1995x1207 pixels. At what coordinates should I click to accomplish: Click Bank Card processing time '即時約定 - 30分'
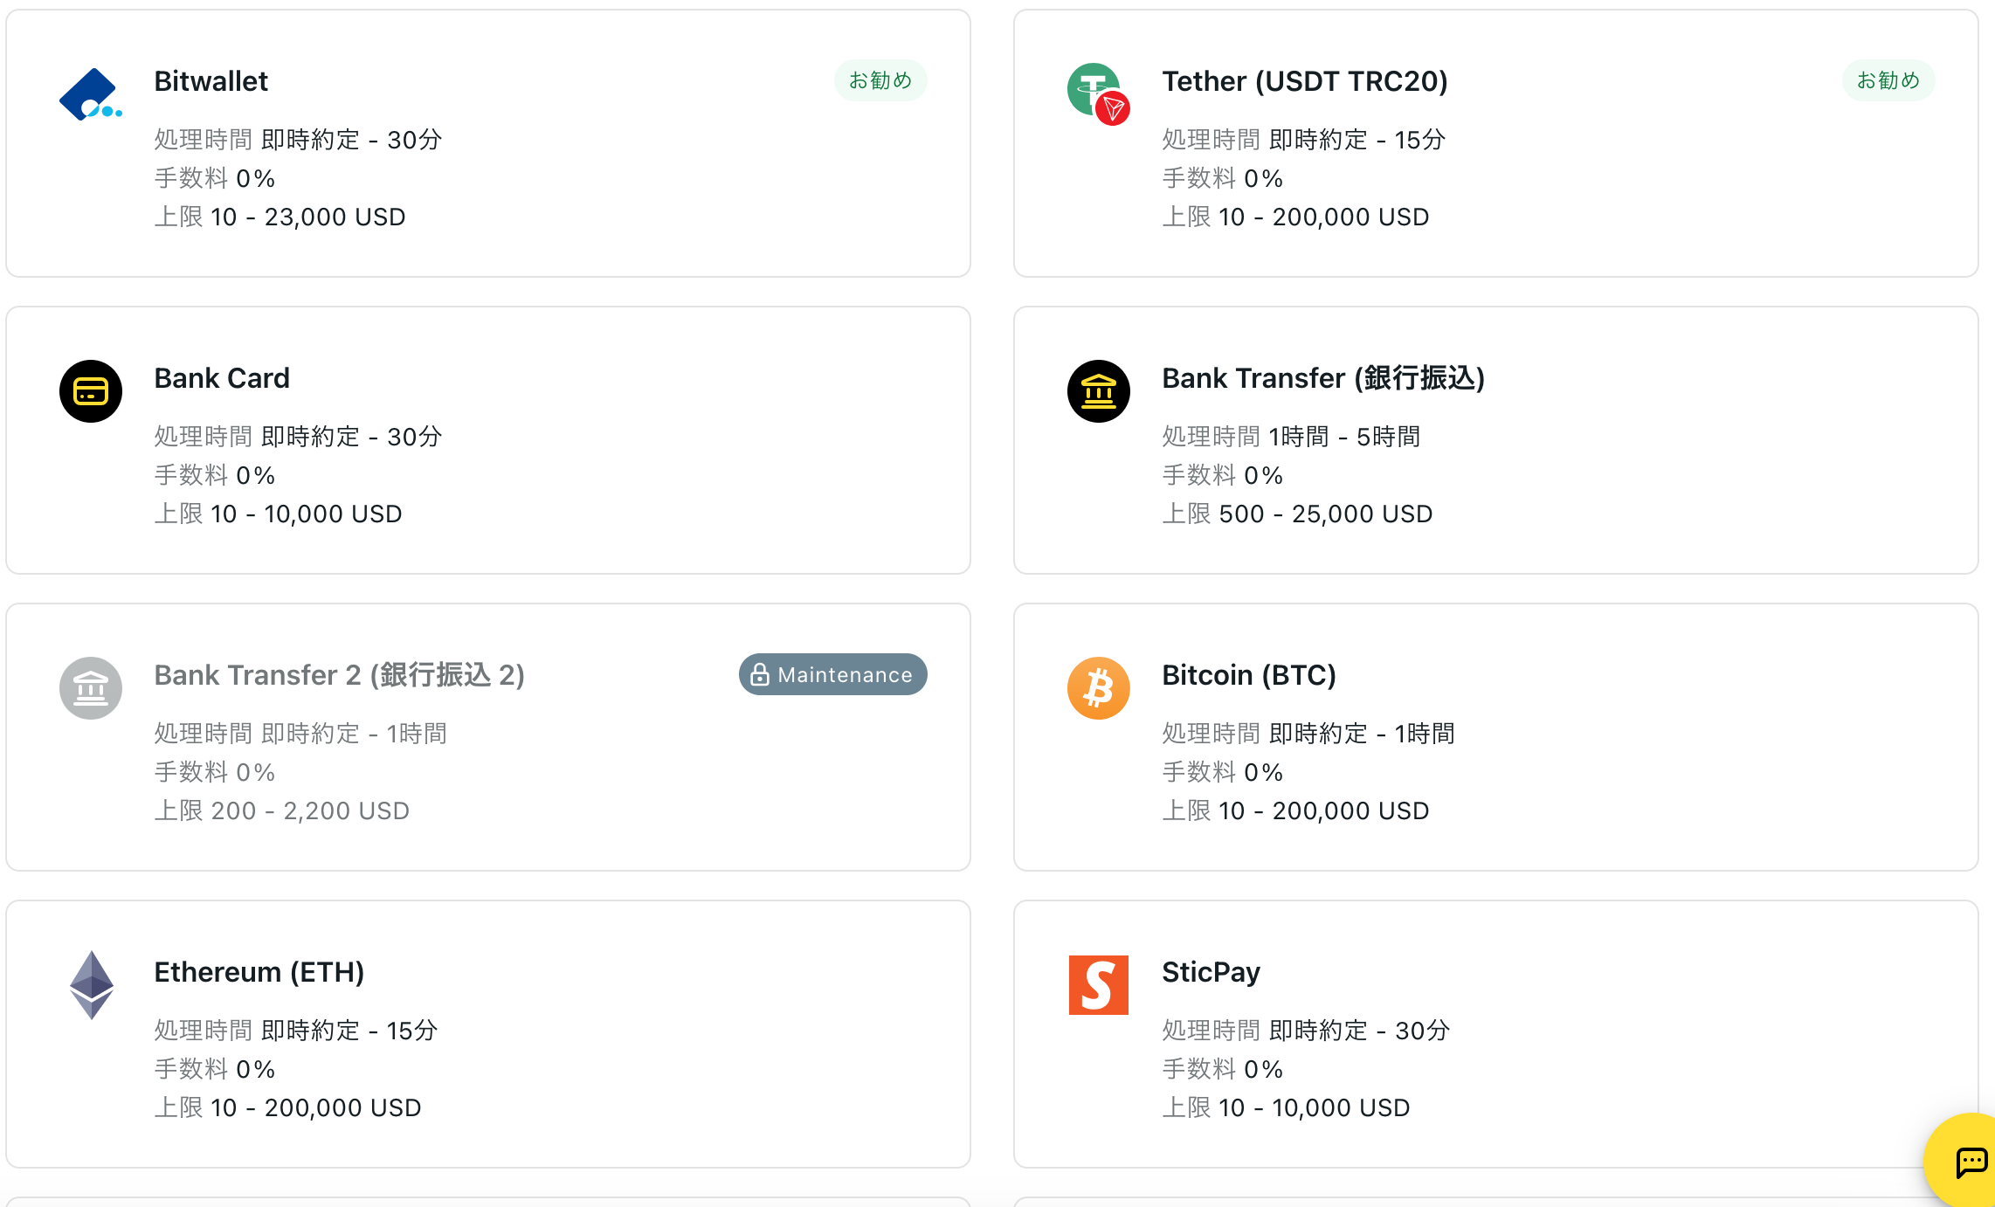(x=352, y=437)
